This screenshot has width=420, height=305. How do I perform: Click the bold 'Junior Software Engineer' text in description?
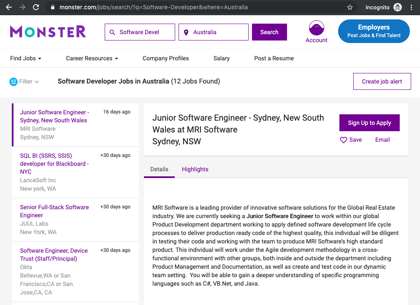(x=279, y=216)
